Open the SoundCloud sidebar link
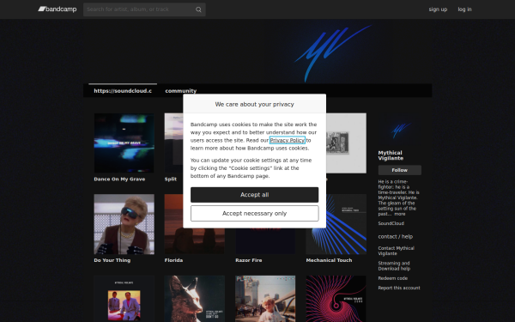The height and width of the screenshot is (322, 515). point(391,223)
